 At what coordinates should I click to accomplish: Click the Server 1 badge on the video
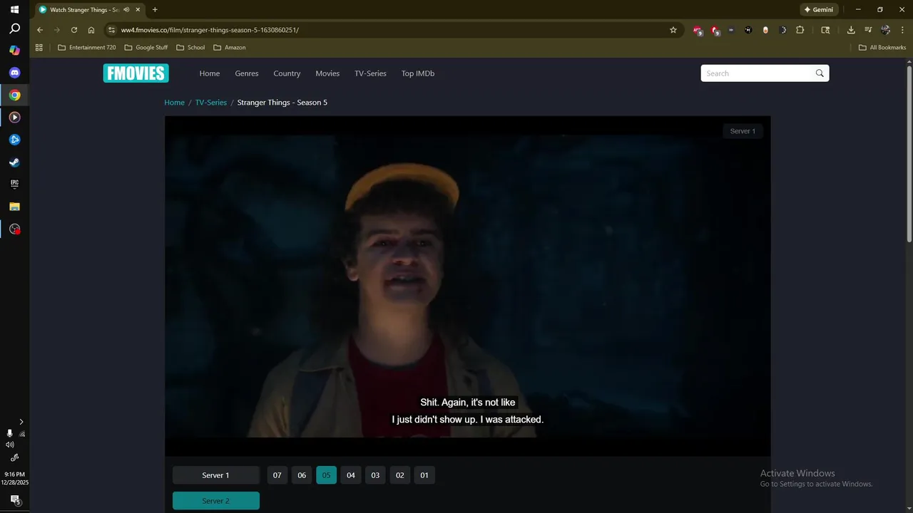click(x=743, y=131)
